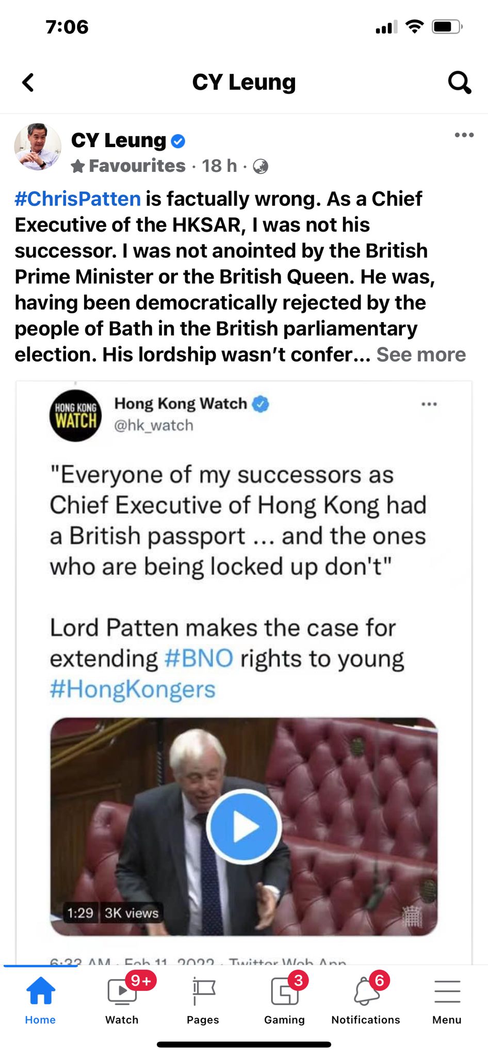
Task: Open the #ChrisPatten hashtag link
Action: tap(78, 199)
